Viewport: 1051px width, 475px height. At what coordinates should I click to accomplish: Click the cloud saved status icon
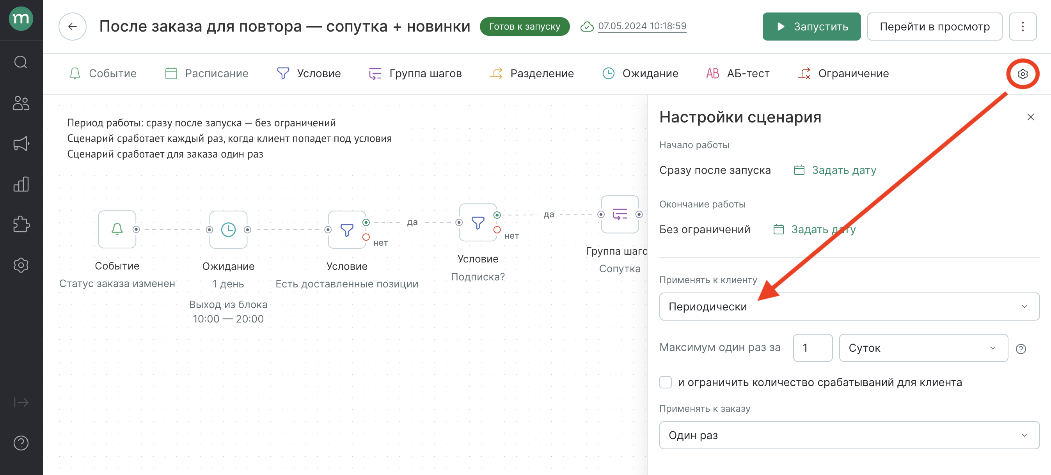(587, 27)
